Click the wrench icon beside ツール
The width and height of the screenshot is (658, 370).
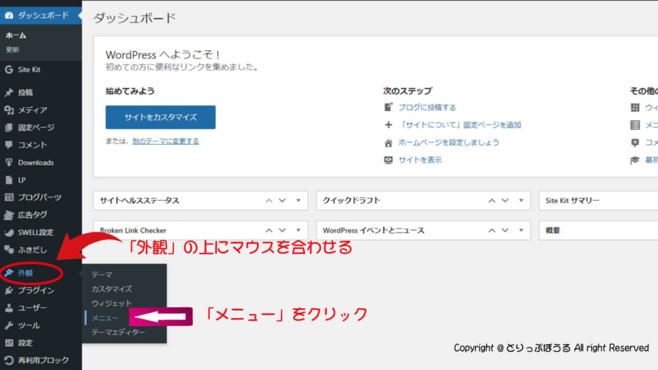click(x=9, y=326)
